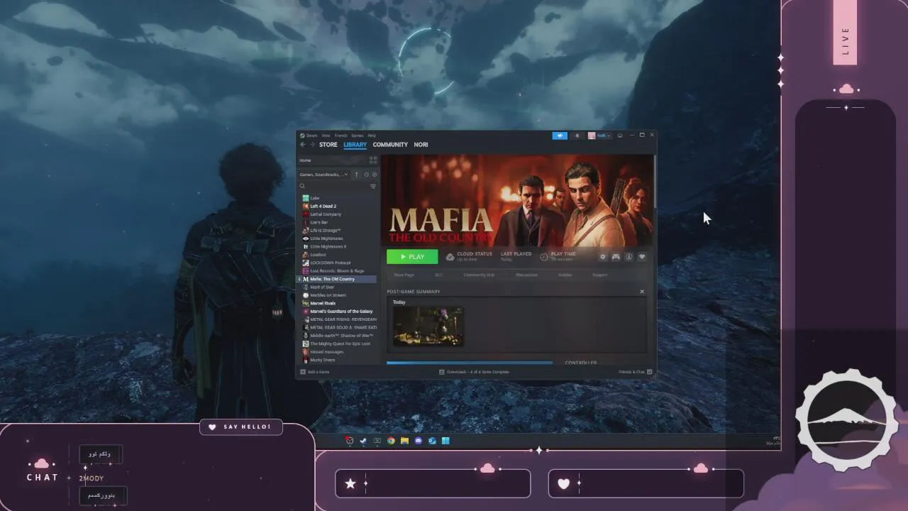Open the View menu
The image size is (908, 511).
point(326,136)
